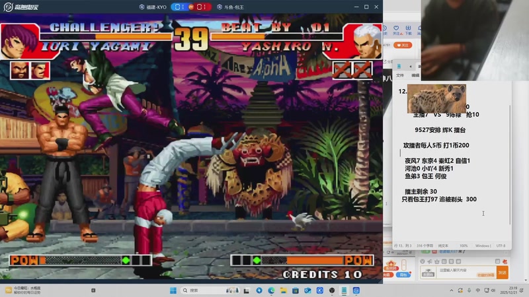Click the Task View icon on taskbar
Viewport: 529px width, 297px height.
(x=247, y=290)
